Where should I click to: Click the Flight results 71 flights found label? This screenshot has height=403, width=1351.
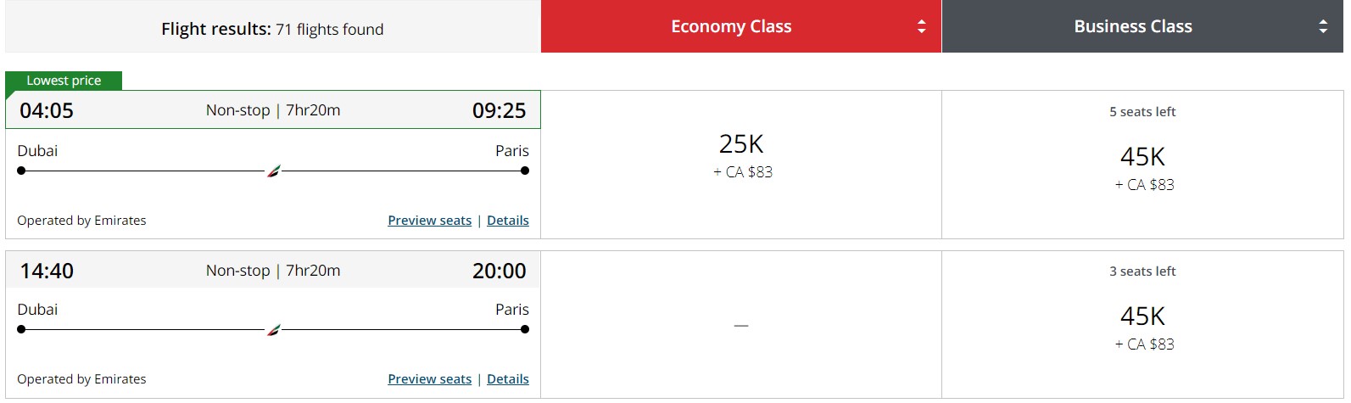[272, 29]
